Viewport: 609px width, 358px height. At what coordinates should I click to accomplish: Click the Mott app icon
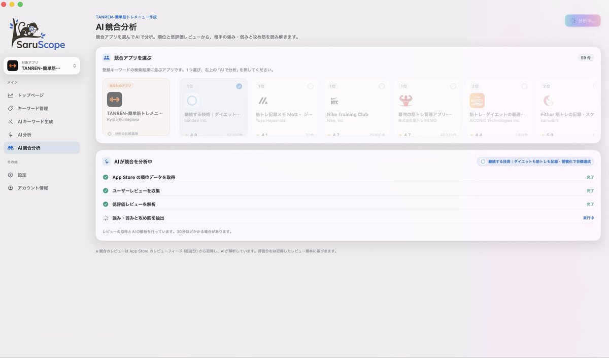(x=263, y=100)
